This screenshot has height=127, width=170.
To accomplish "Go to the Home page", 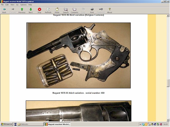I will click(57, 10).
